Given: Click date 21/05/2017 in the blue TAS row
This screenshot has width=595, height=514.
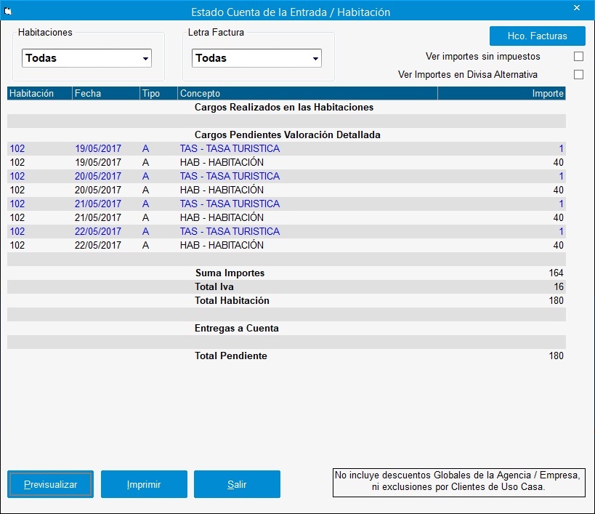Looking at the screenshot, I should coord(98,204).
